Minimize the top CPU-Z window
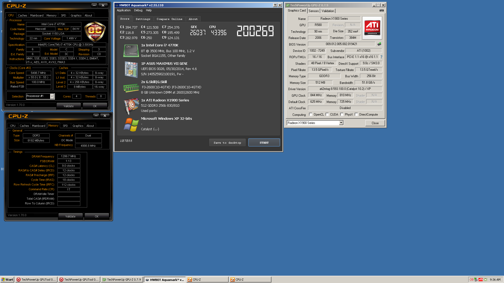504x283 pixels. [94, 5]
